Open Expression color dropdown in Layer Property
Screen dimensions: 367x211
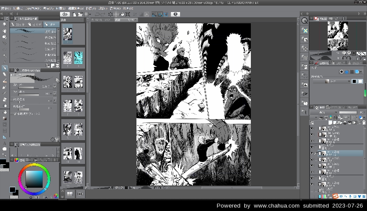pyautogui.click(x=332, y=81)
